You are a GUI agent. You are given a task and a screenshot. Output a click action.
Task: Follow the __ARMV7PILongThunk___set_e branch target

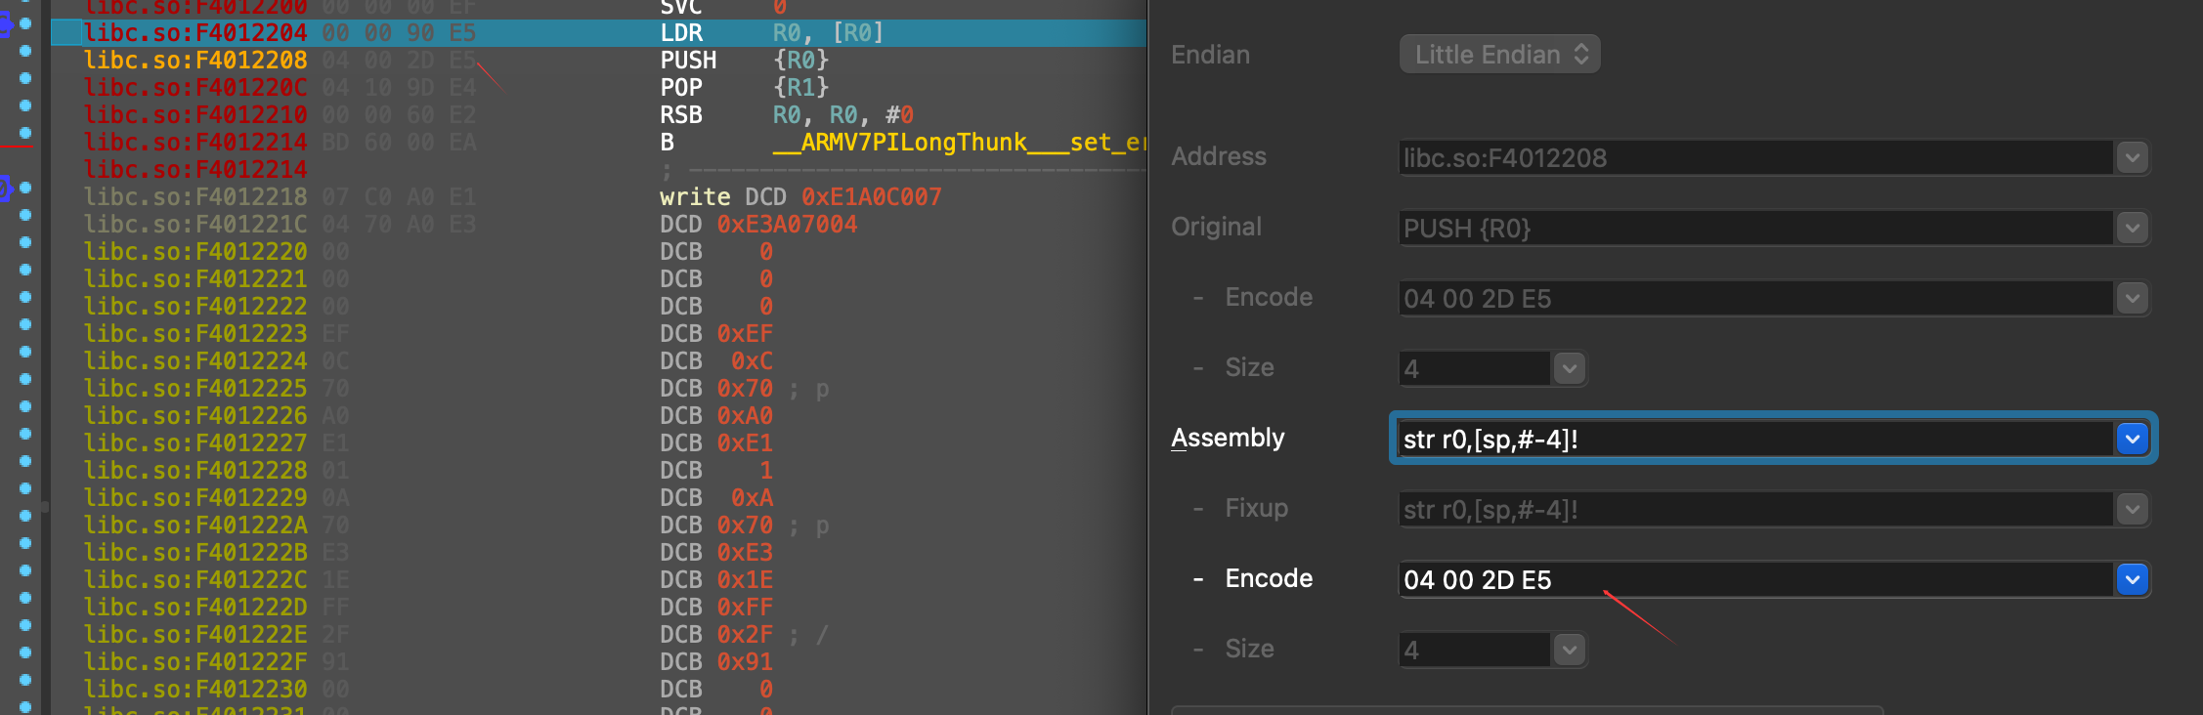(x=958, y=143)
